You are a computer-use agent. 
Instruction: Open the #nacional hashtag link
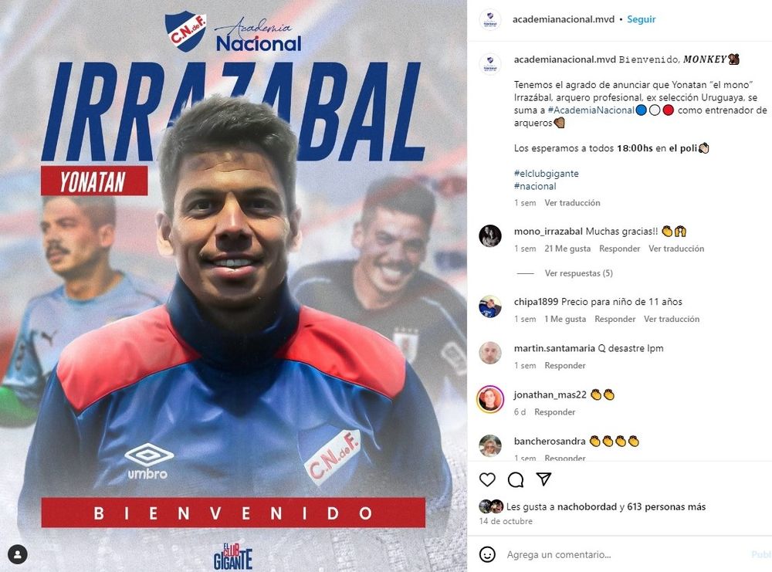point(535,186)
